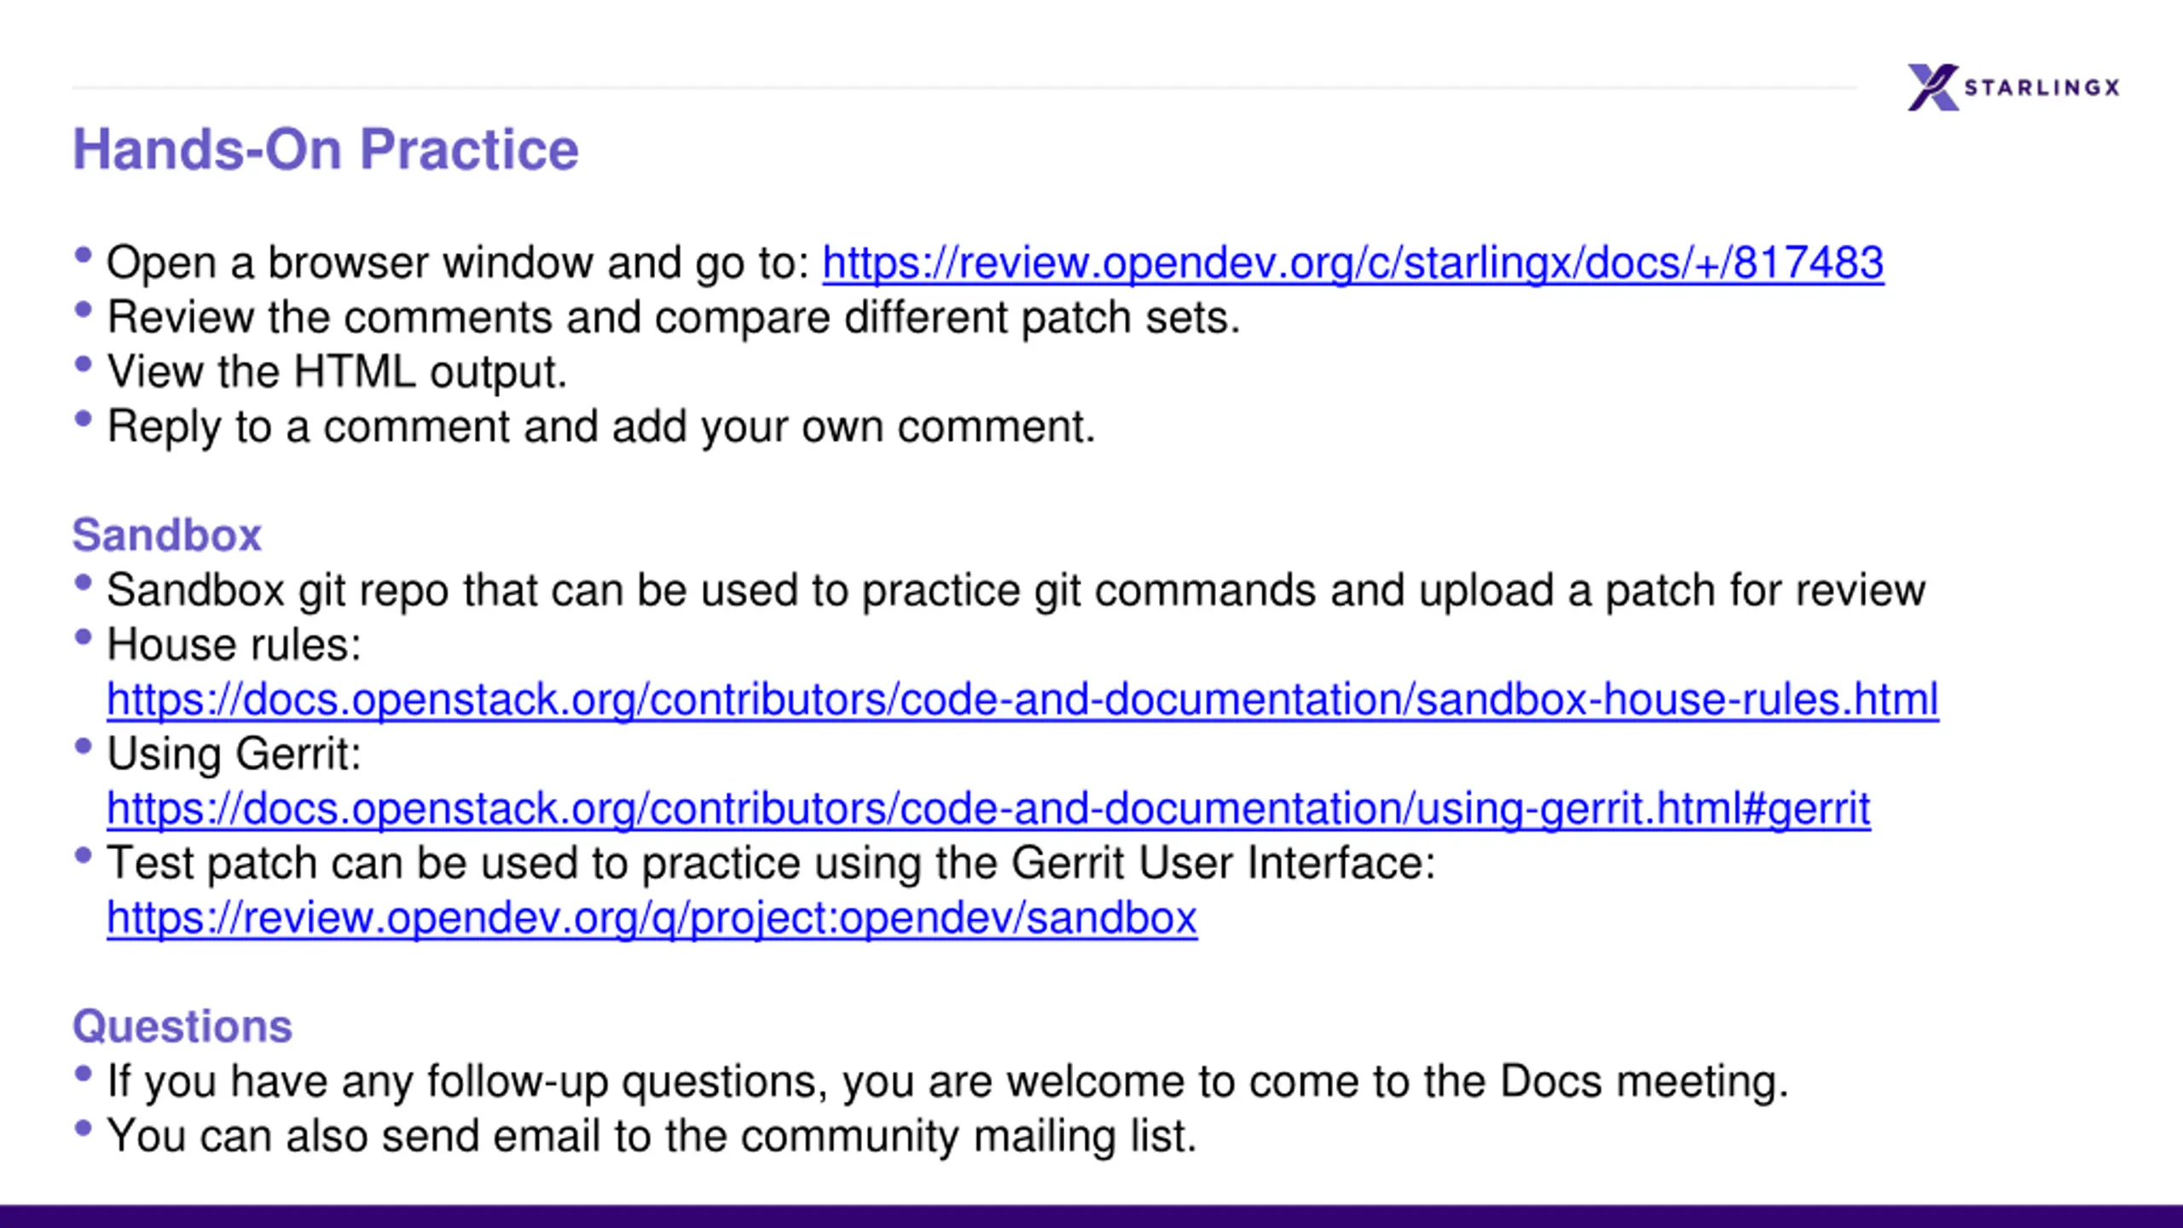Click the 'Review the comments' bullet line

674,317
